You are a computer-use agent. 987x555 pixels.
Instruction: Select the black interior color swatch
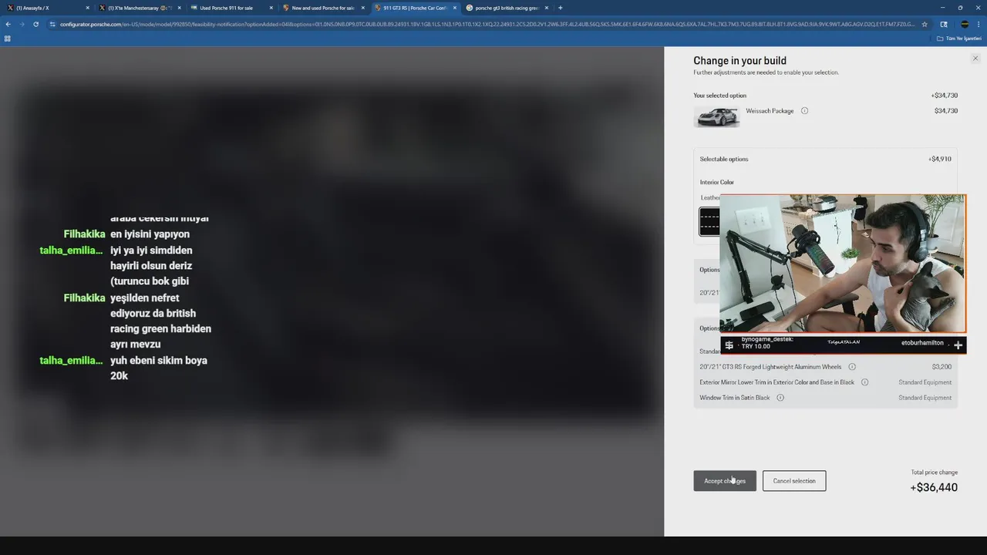(709, 222)
